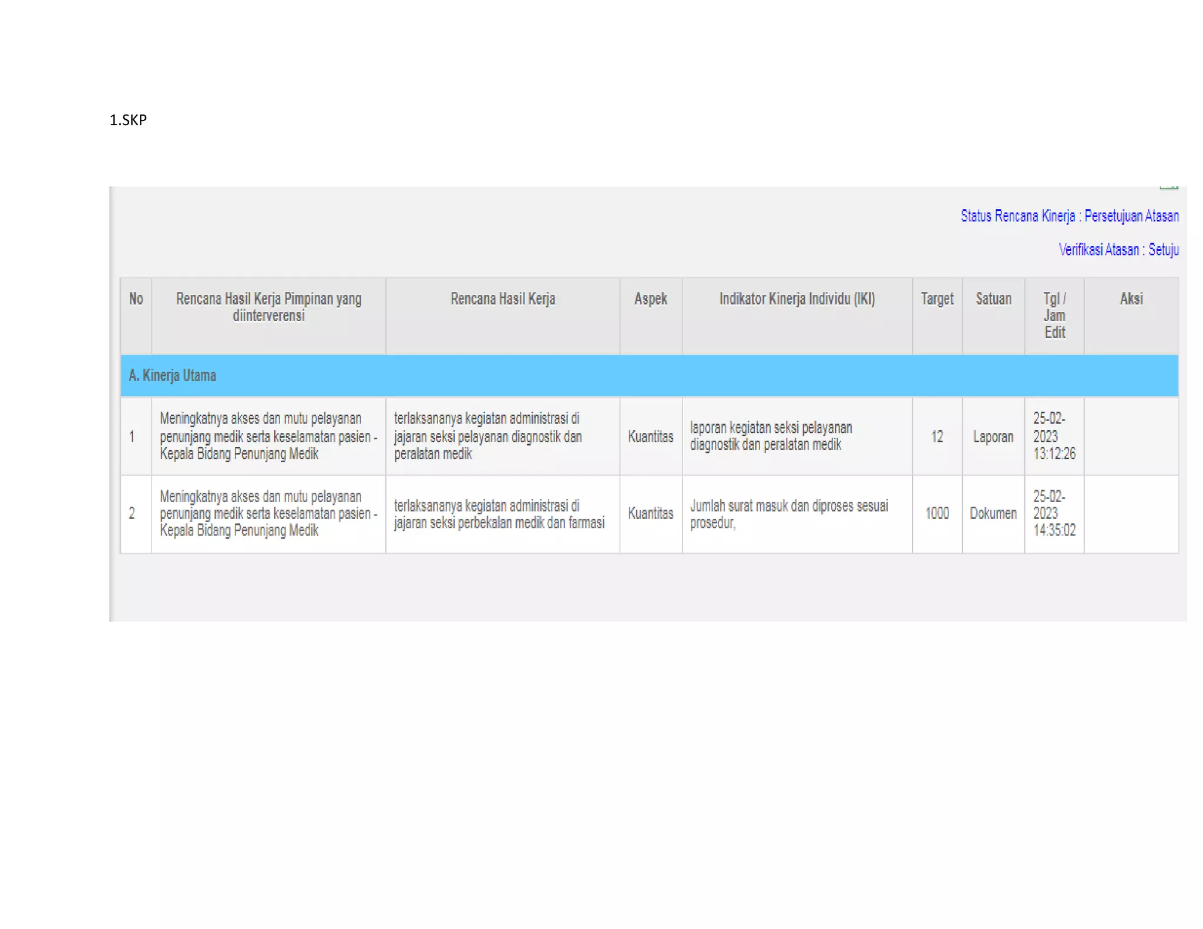Click the target value 12 cell
Image resolution: width=1203 pixels, height=929 pixels.
(x=937, y=437)
